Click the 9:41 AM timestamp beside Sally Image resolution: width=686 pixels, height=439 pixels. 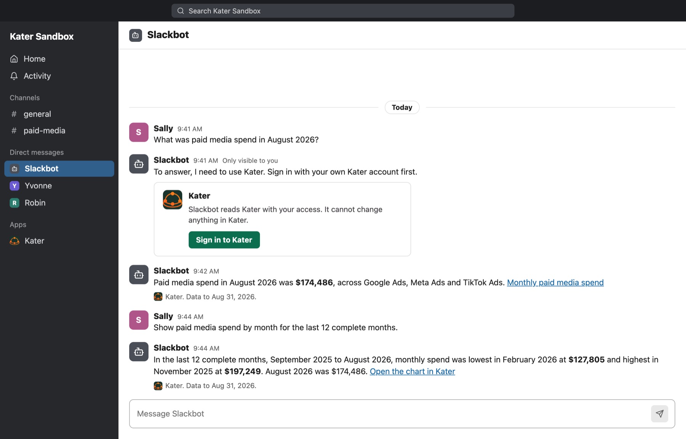(190, 129)
